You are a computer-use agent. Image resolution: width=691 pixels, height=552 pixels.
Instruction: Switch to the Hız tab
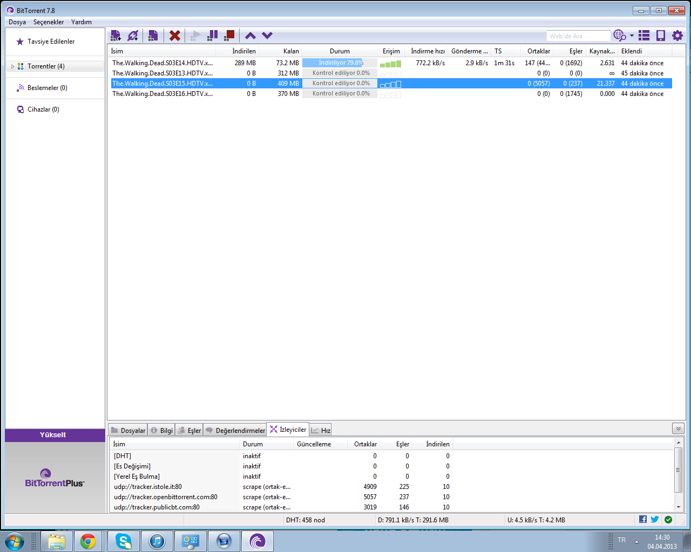pyautogui.click(x=320, y=430)
